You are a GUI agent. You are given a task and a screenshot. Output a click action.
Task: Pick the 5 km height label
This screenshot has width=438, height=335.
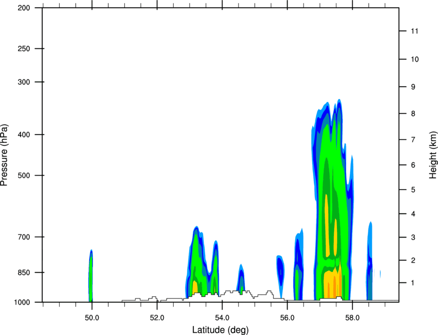coord(413,190)
